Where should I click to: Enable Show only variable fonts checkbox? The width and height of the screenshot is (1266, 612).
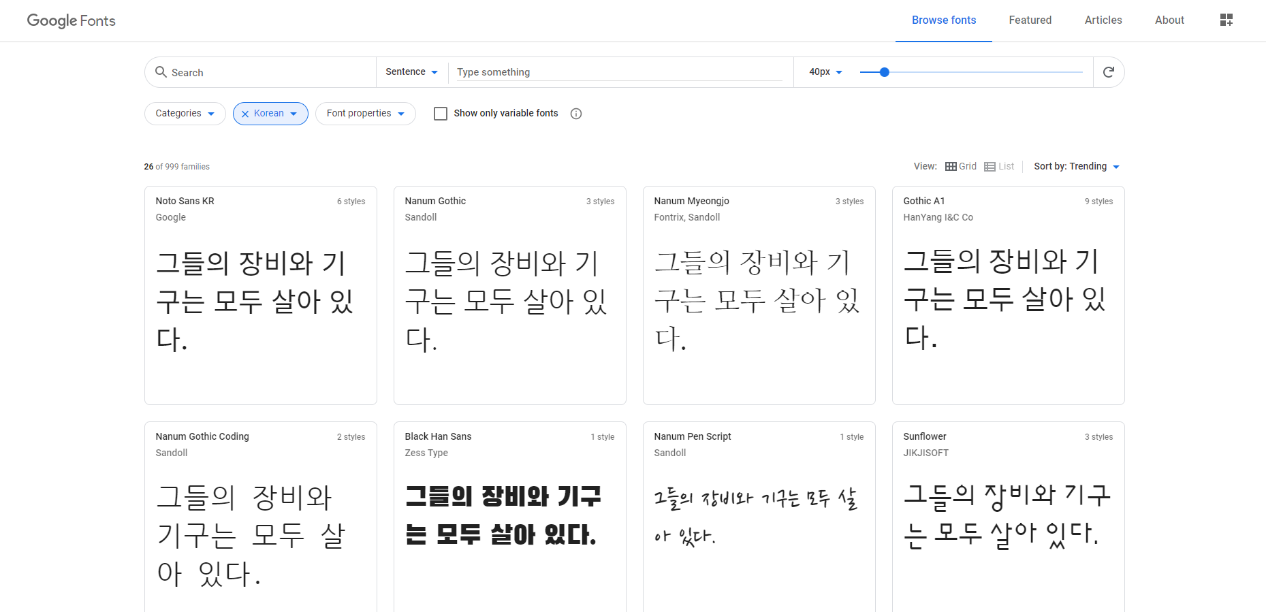(441, 114)
